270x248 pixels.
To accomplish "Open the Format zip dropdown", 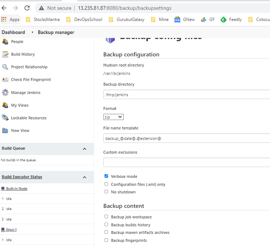I will (x=113, y=117).
